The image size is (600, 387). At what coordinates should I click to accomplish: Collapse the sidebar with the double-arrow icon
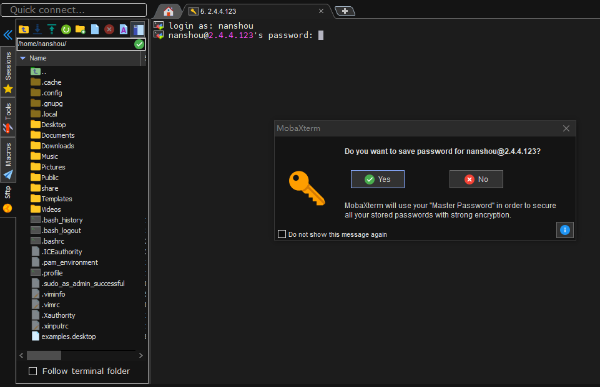click(x=7, y=35)
